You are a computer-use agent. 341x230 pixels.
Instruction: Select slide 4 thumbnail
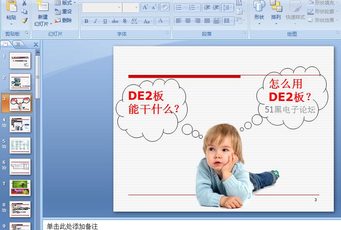click(20, 124)
